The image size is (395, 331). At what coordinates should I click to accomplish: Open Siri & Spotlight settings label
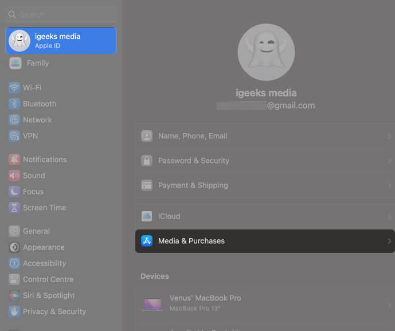click(49, 295)
